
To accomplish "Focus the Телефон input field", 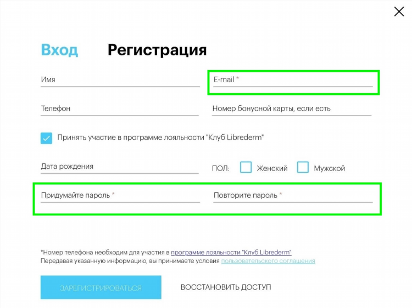I will (120, 109).
